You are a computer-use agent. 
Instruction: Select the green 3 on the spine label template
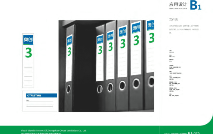(28, 52)
